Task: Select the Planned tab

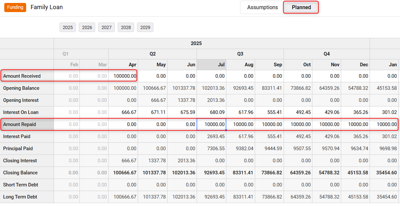Action: (301, 7)
